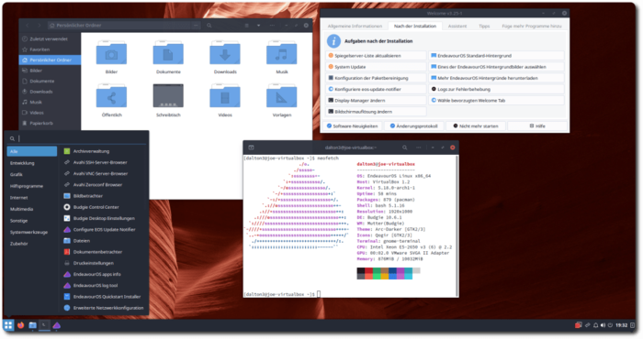Click Nicht mehr starten button
This screenshot has width=643, height=339.
475,126
